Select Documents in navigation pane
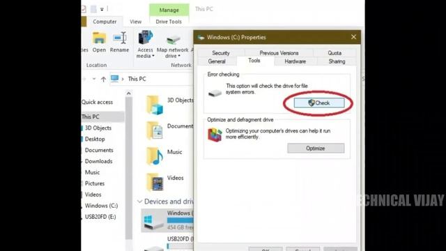Screen dimensions: 446x251 [x=99, y=151]
